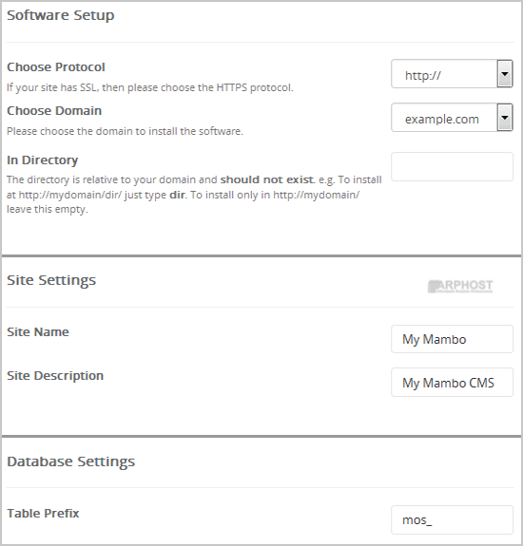
Task: Click the Site Name field containing My Mambo
Action: click(x=452, y=339)
